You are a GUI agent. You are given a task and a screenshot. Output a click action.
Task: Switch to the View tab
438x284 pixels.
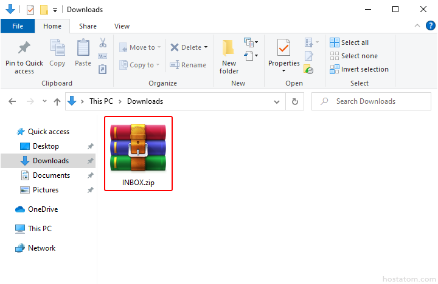(x=122, y=26)
